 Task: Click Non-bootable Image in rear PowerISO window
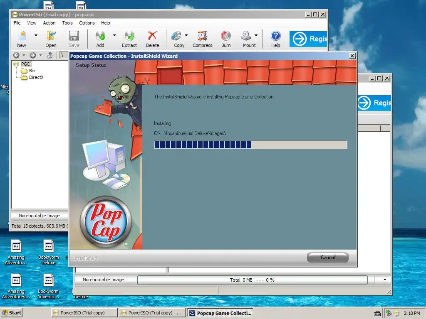tap(103, 280)
